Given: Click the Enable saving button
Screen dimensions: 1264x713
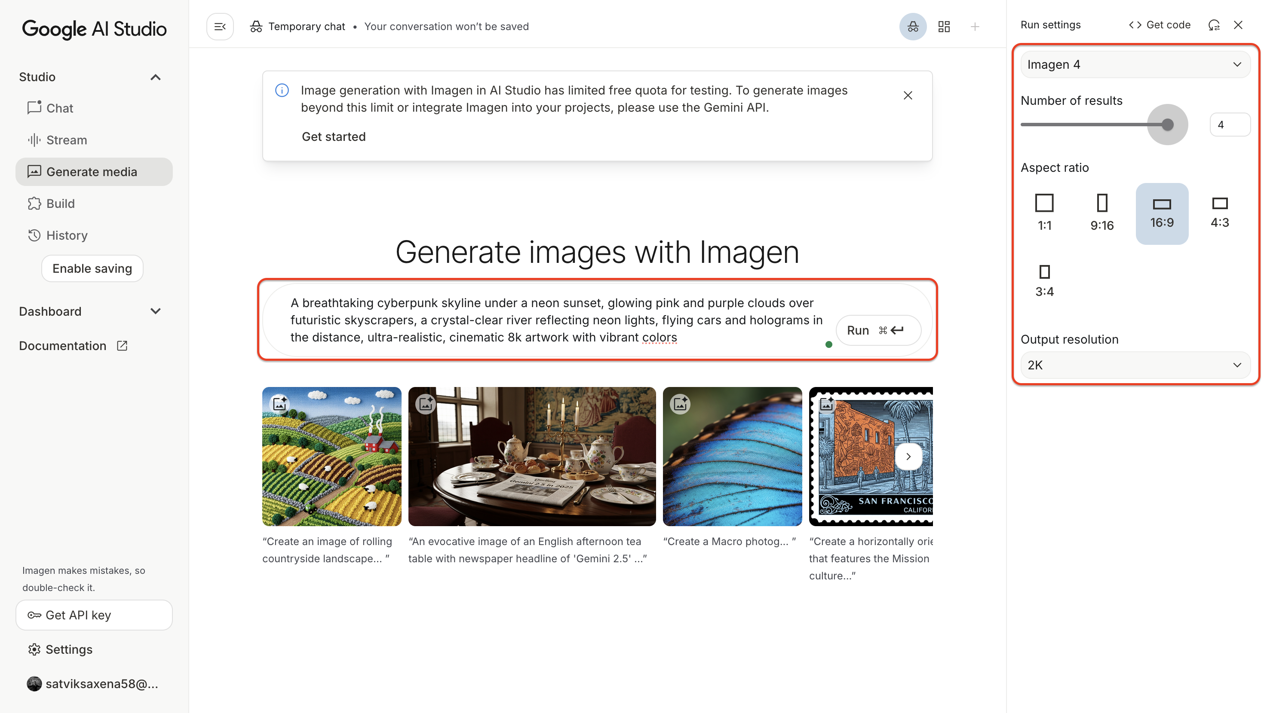Looking at the screenshot, I should click(x=92, y=269).
